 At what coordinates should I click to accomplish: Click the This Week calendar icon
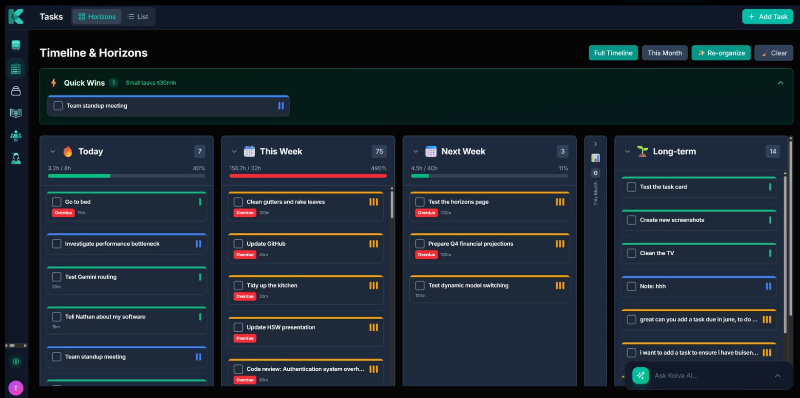(x=249, y=152)
